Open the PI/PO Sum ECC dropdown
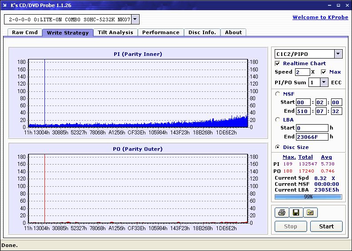Screen dimensions: 352x251 324,82
